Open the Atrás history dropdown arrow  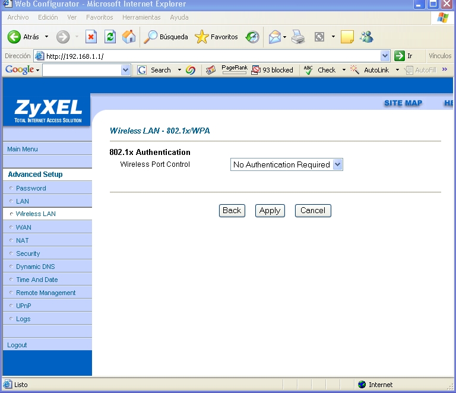pyautogui.click(x=46, y=37)
